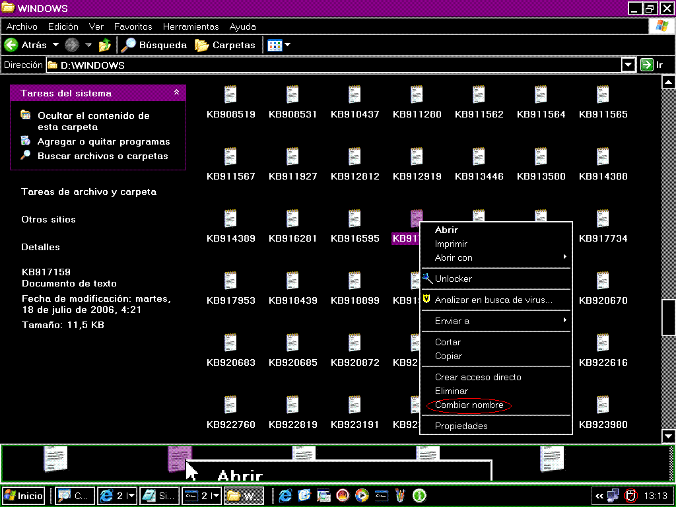Screen dimensions: 676x507
Task: Click Buscar archivos o carpetas link
Action: pyautogui.click(x=103, y=156)
